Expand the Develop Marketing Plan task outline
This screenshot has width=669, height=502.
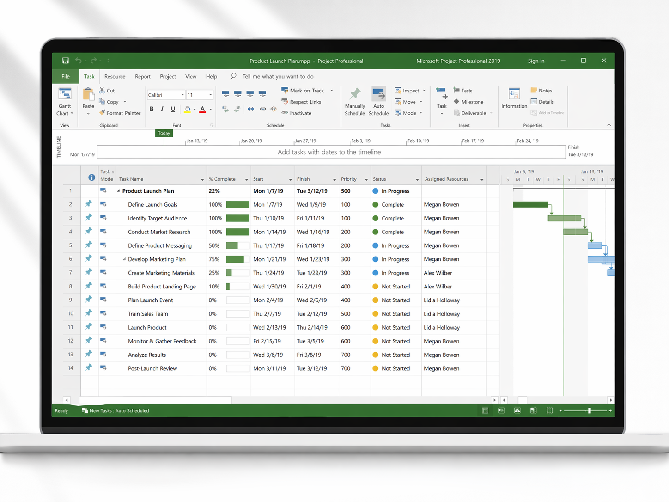coord(124,259)
